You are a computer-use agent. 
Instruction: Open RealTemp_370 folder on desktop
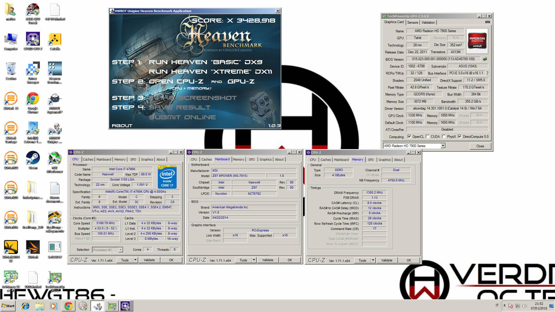[33, 220]
